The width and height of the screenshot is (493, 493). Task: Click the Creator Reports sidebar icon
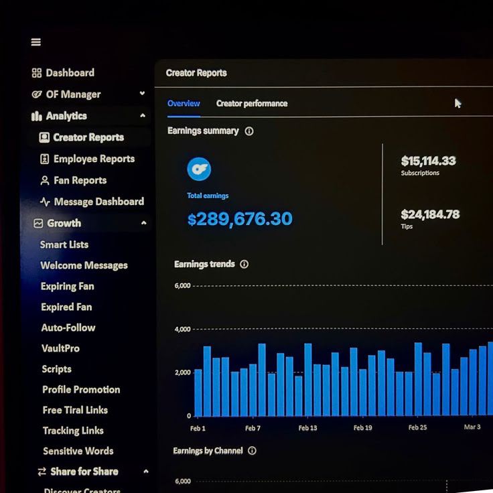[44, 137]
